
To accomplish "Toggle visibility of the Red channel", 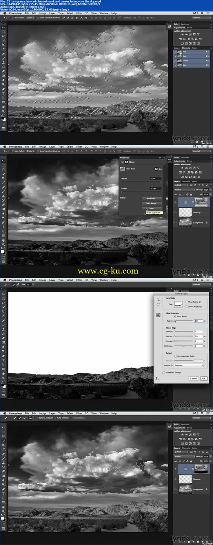I will tap(176, 56).
